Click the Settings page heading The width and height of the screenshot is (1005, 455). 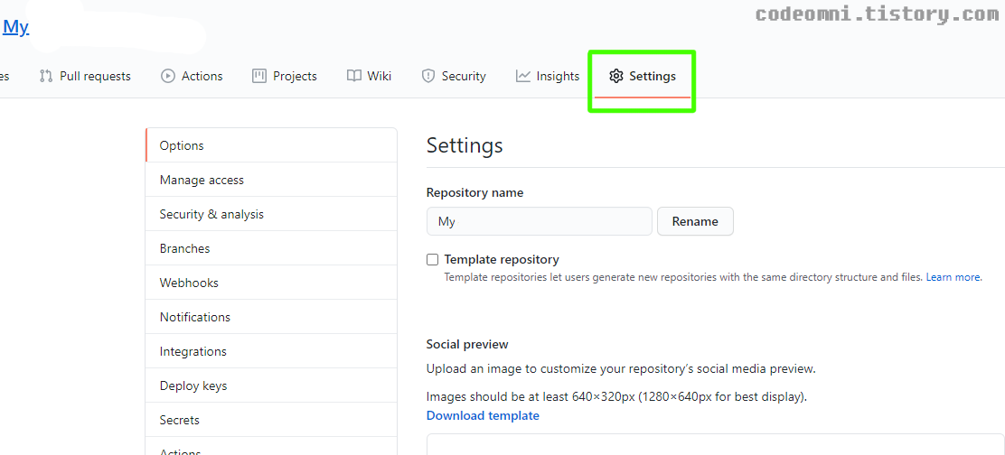click(x=465, y=145)
